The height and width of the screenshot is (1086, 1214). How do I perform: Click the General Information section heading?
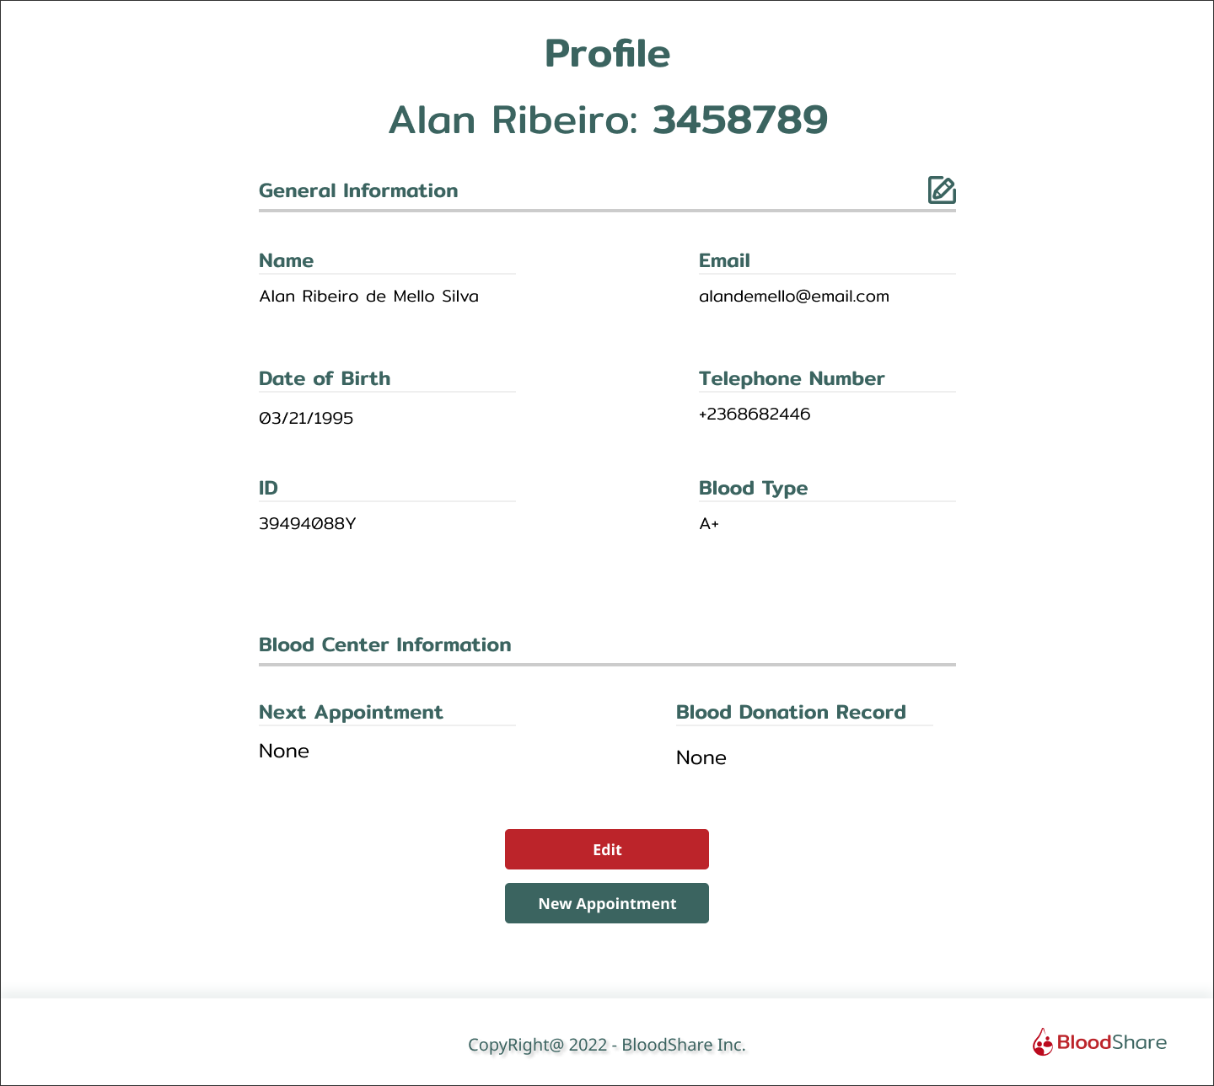[x=358, y=190]
